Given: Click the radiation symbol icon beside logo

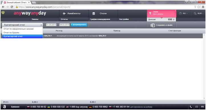Looking at the screenshot, I should (x=3, y=13).
